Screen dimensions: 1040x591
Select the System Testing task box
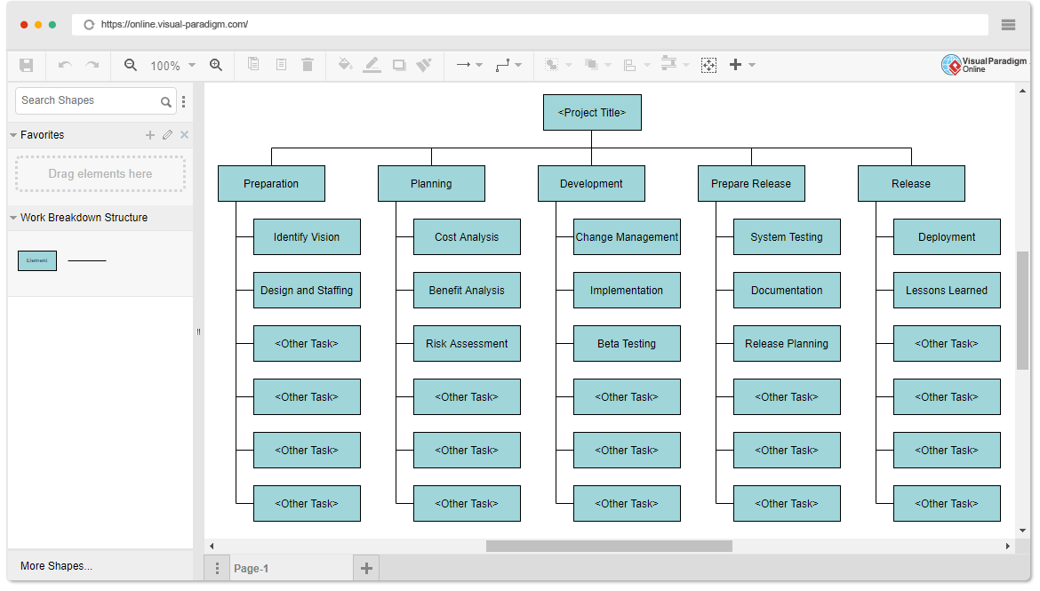(x=787, y=236)
